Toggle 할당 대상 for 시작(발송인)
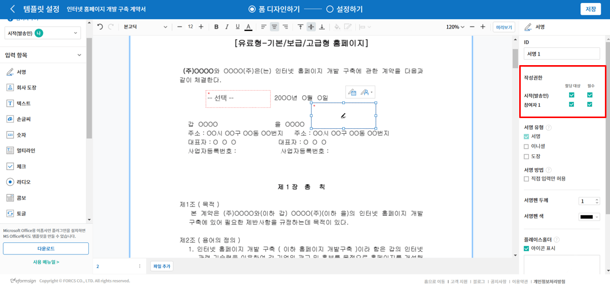 (571, 95)
